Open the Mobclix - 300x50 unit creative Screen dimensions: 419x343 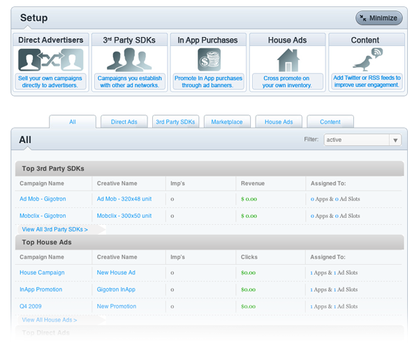tap(124, 216)
